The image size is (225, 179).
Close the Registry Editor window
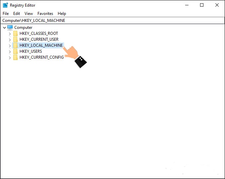coord(217,5)
